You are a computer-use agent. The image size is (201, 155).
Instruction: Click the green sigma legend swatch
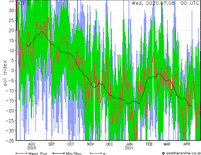pyautogui.click(x=96, y=153)
